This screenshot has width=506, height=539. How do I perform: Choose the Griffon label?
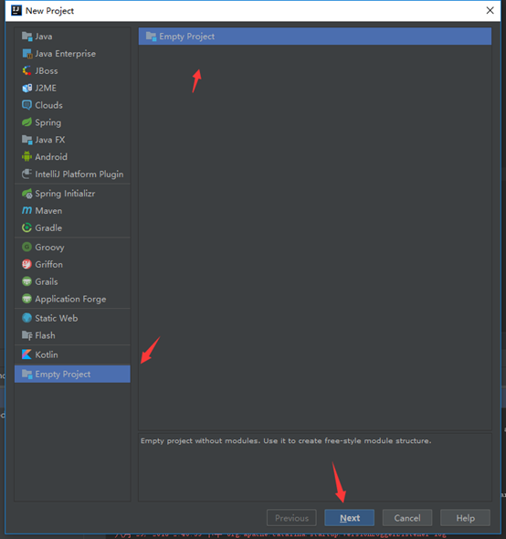(48, 264)
